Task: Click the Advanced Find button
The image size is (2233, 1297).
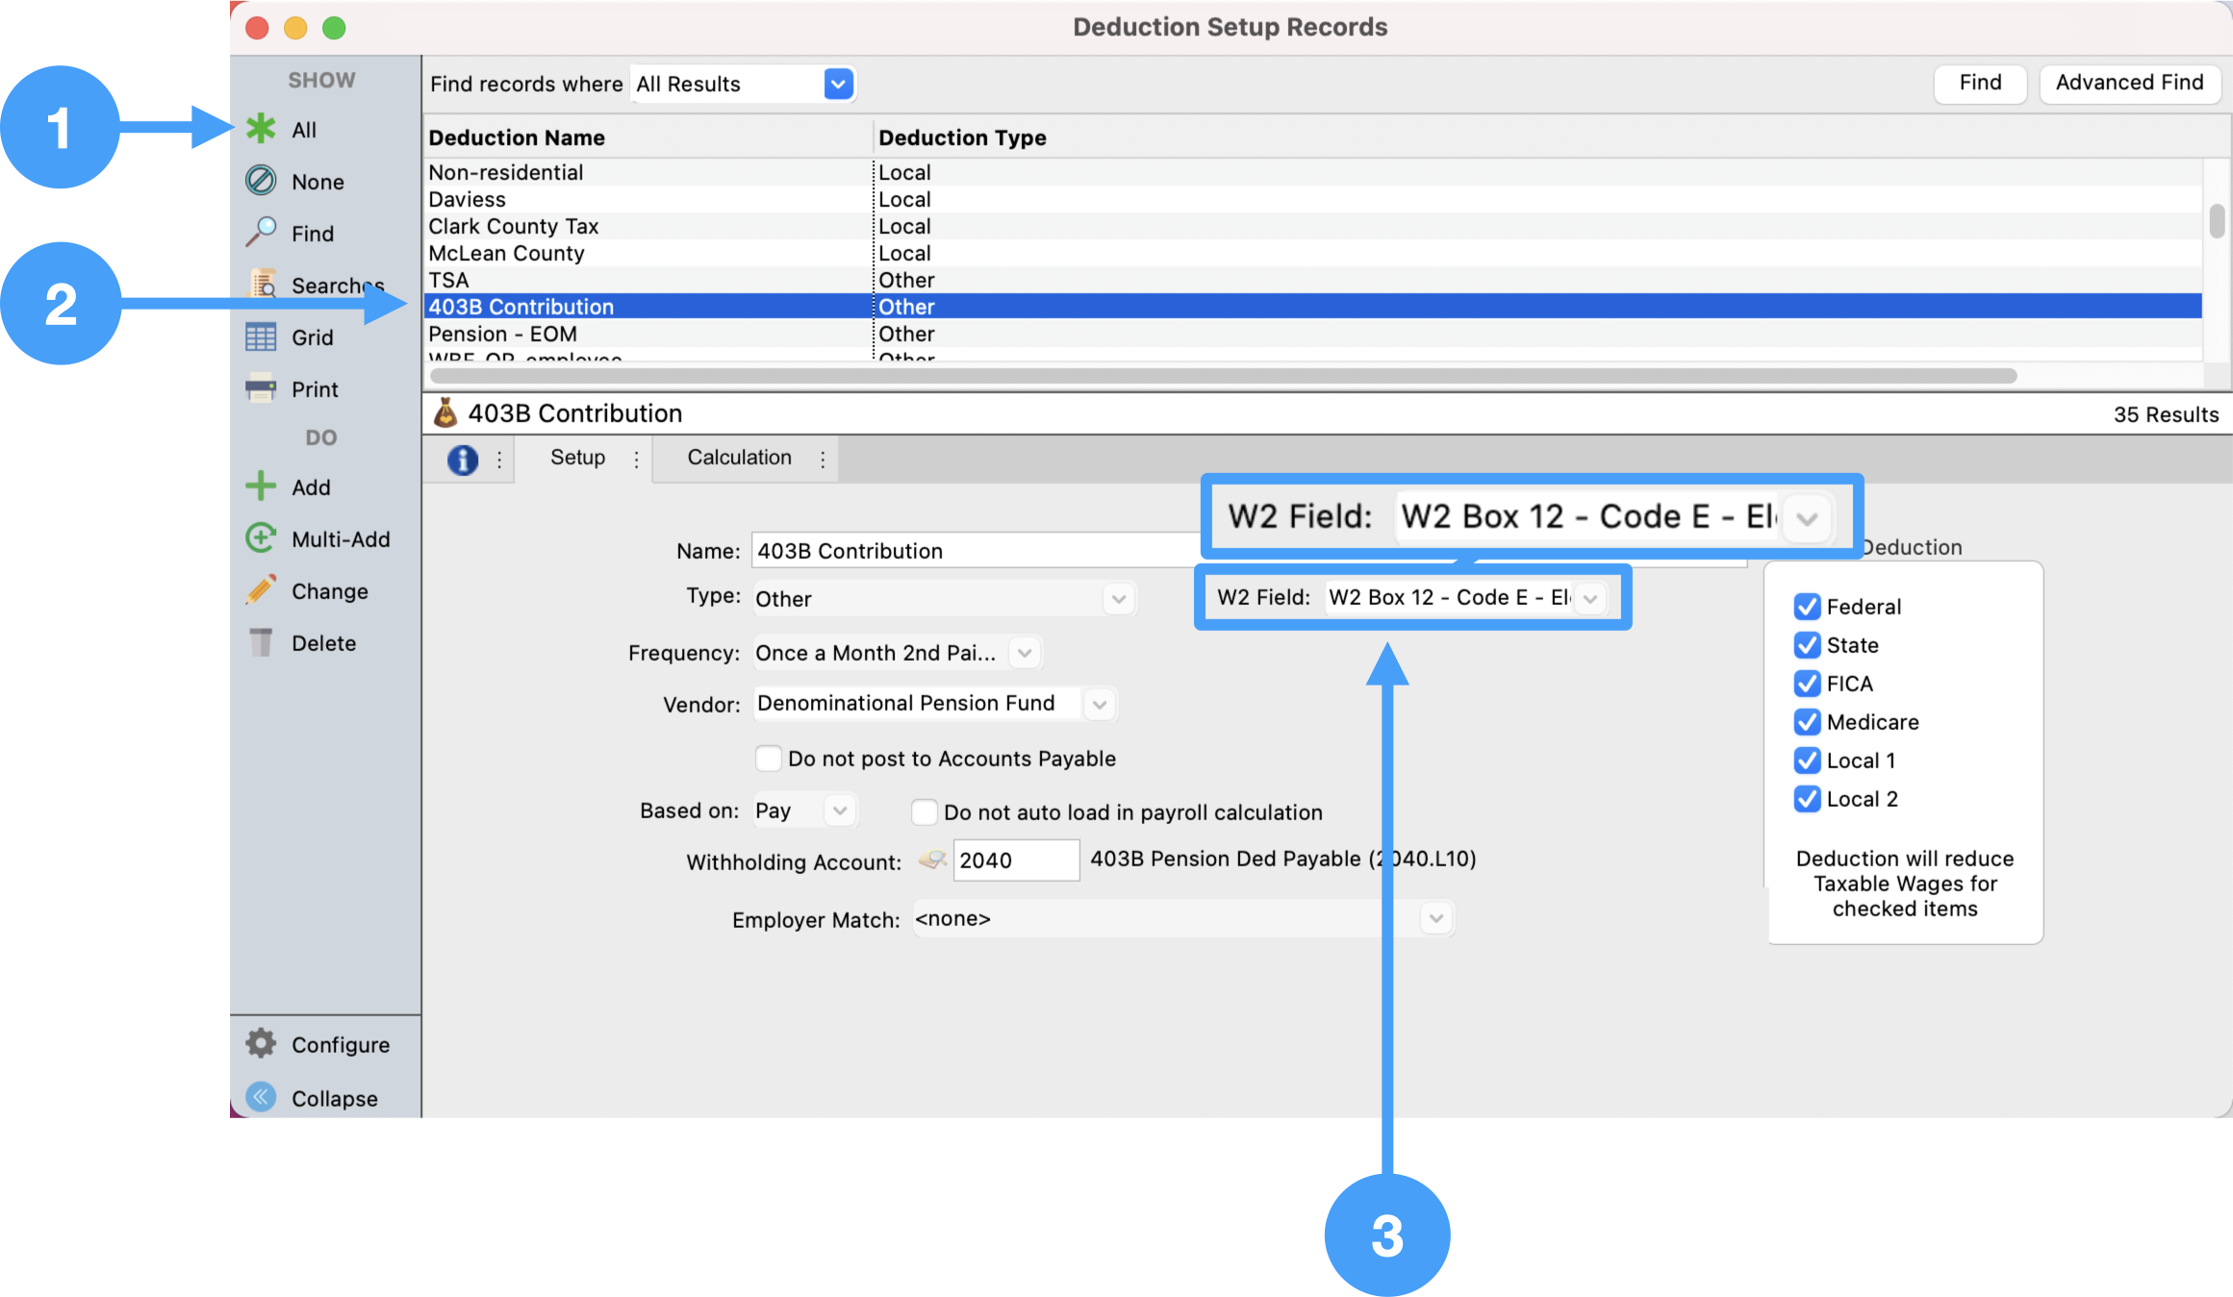Action: (2128, 83)
